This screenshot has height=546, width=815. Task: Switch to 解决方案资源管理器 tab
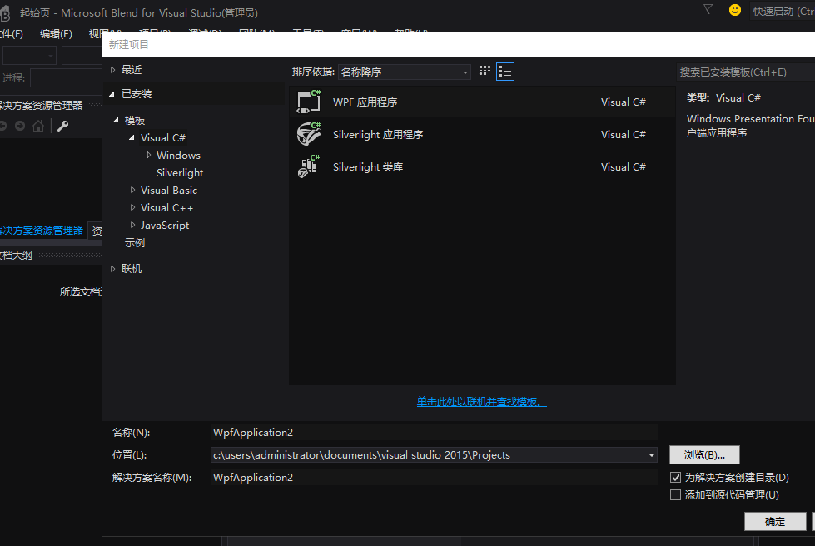(42, 231)
